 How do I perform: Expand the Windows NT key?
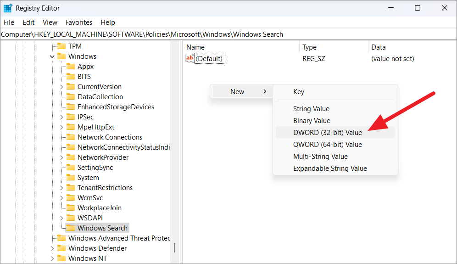click(52, 258)
